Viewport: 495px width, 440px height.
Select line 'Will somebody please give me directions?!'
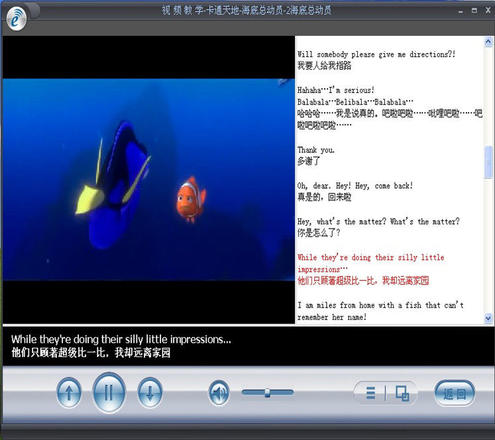tap(376, 54)
